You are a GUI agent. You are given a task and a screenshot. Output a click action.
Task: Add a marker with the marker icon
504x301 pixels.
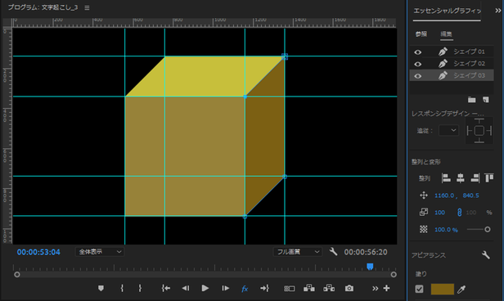coord(101,288)
